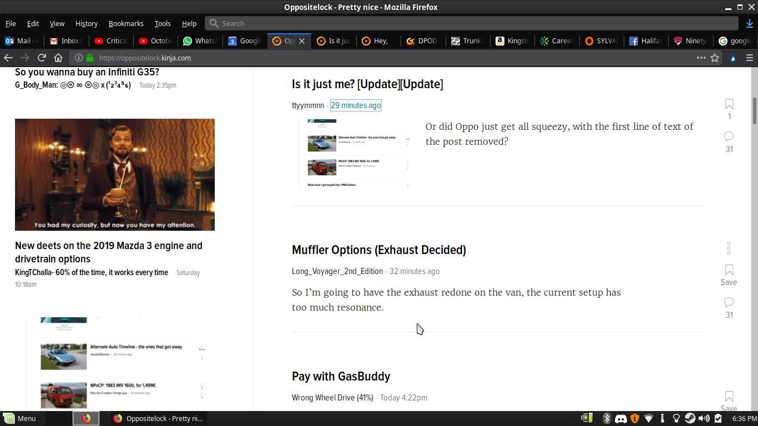Open the File menu

coord(11,23)
